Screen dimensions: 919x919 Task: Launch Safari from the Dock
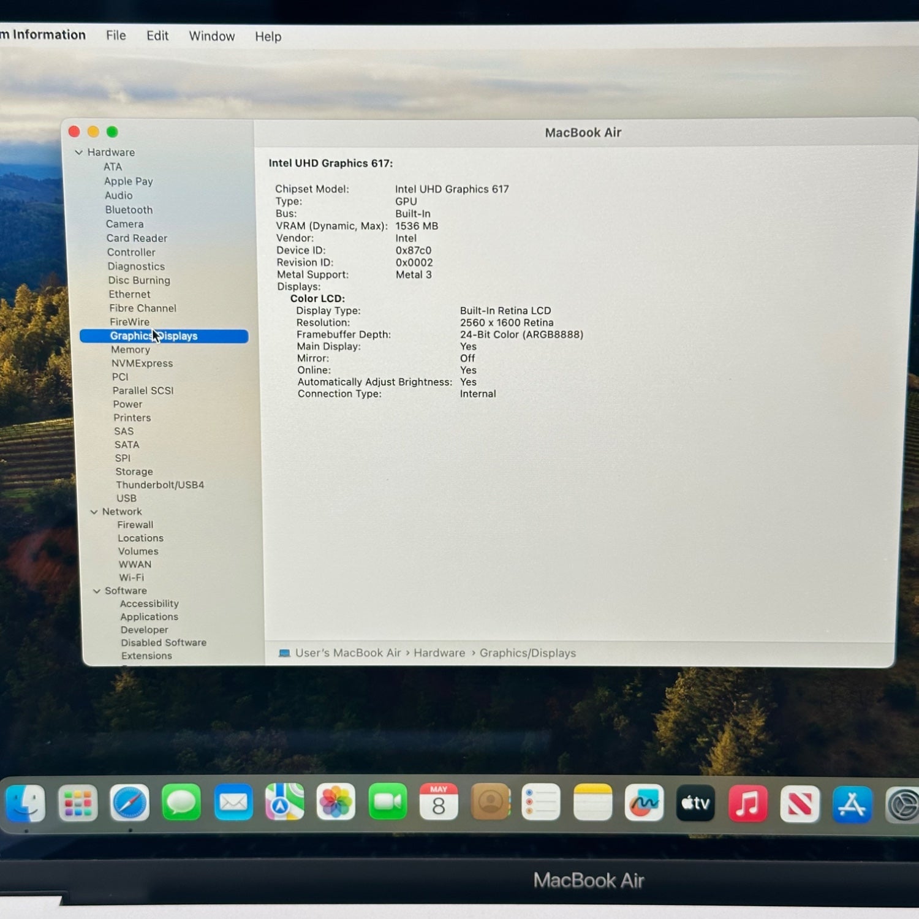coord(130,803)
